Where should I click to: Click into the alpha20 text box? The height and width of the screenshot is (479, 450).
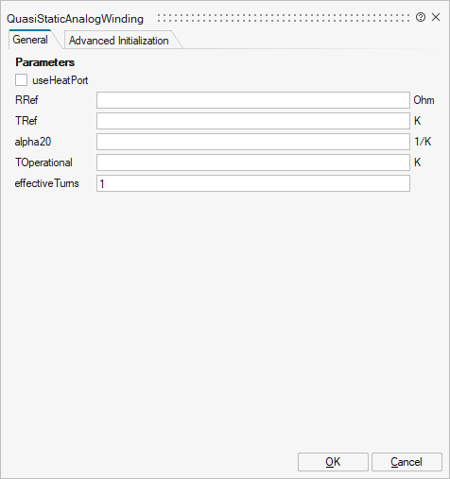[253, 142]
